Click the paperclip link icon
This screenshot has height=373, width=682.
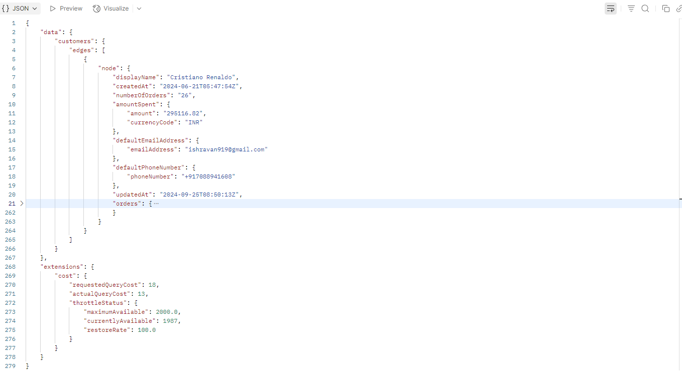coord(679,9)
